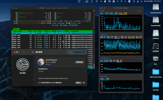Click the 11% CPU menu bar indicator

click(x=97, y=1)
